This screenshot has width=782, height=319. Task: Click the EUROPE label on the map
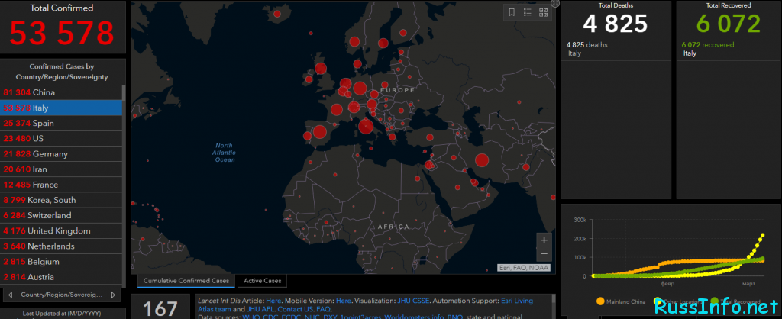click(397, 90)
